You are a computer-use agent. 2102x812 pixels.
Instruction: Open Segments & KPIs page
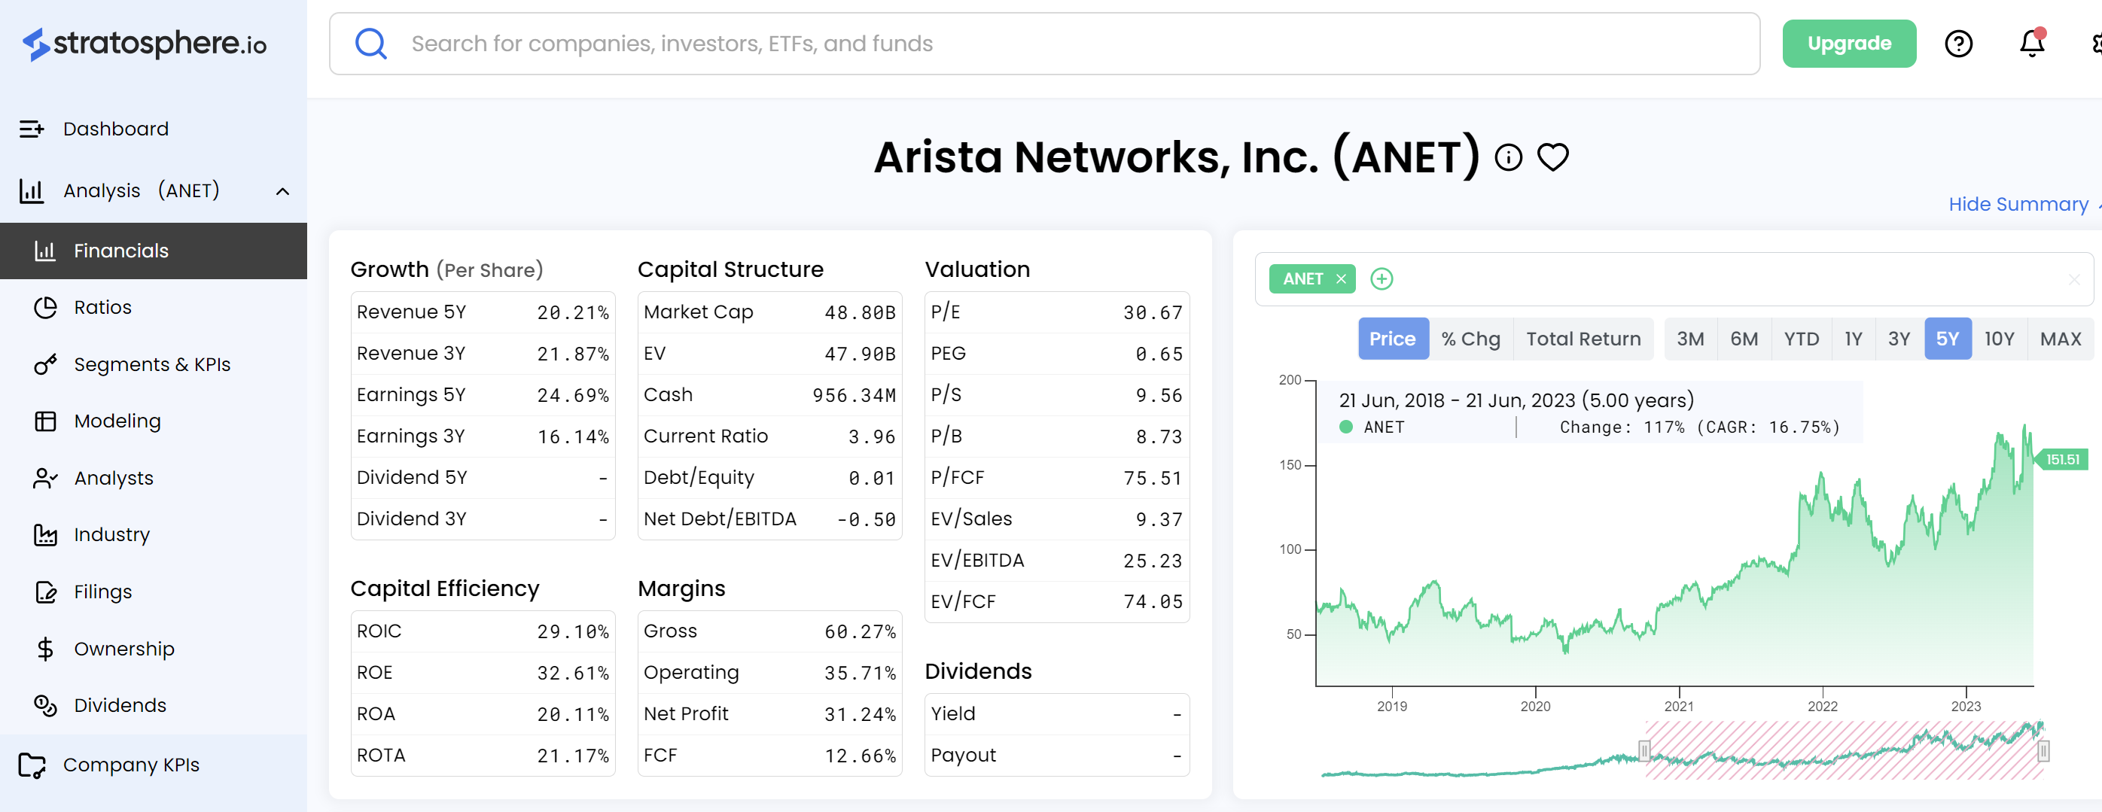(154, 364)
